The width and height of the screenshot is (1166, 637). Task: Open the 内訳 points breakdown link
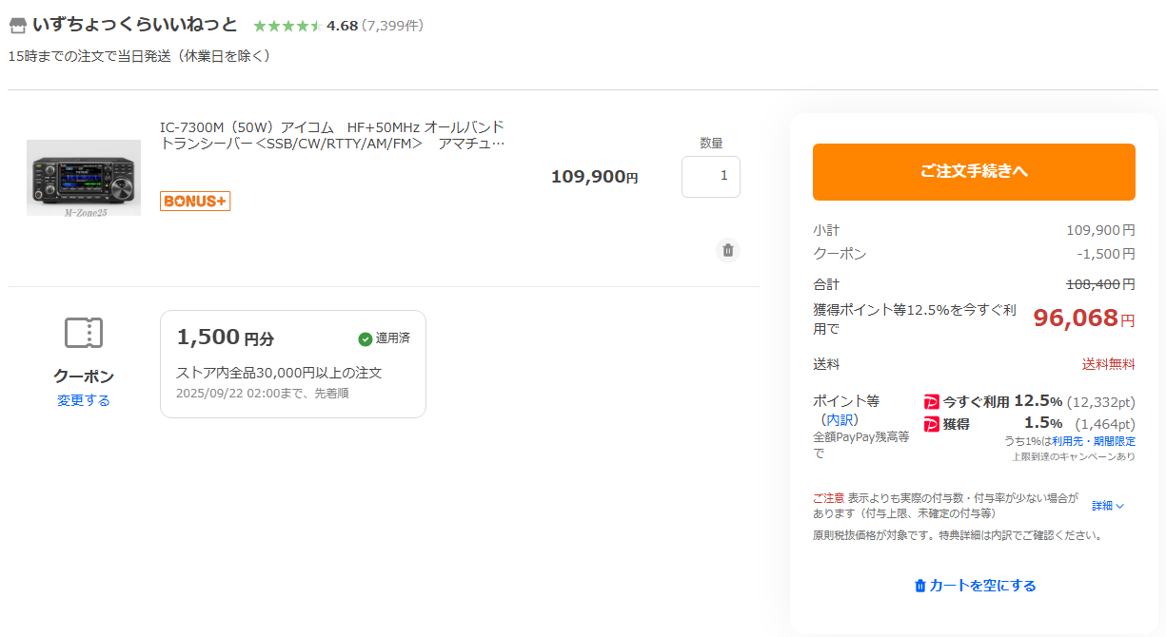click(x=840, y=419)
